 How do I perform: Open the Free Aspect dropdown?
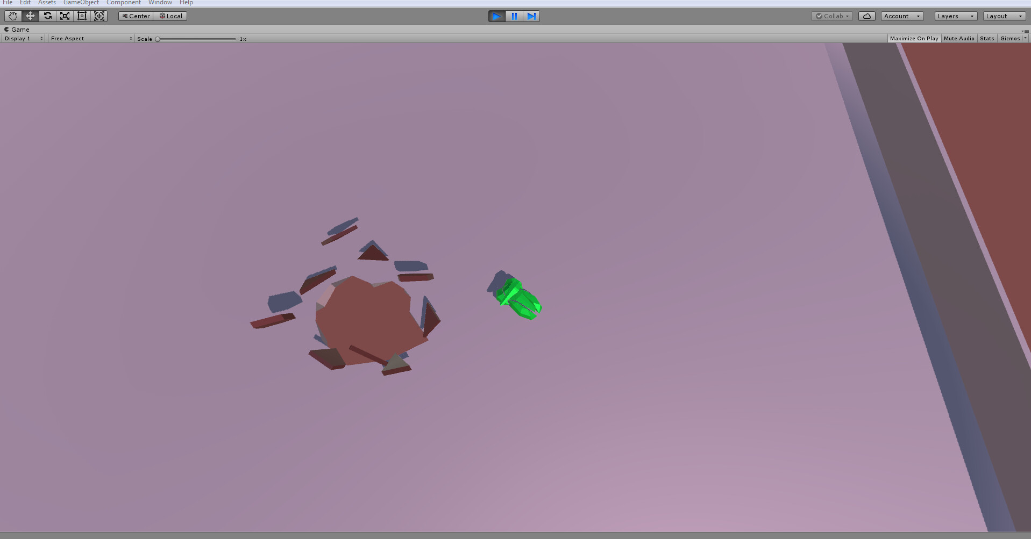point(91,39)
